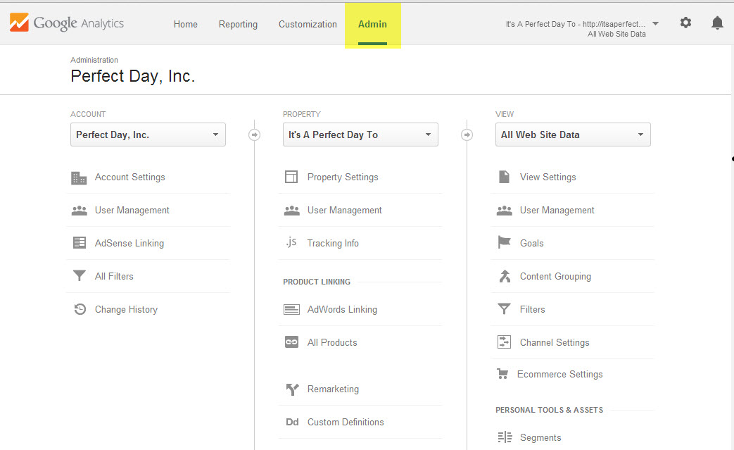The image size is (734, 450).
Task: Click the AdWords Linking icon
Action: (291, 310)
